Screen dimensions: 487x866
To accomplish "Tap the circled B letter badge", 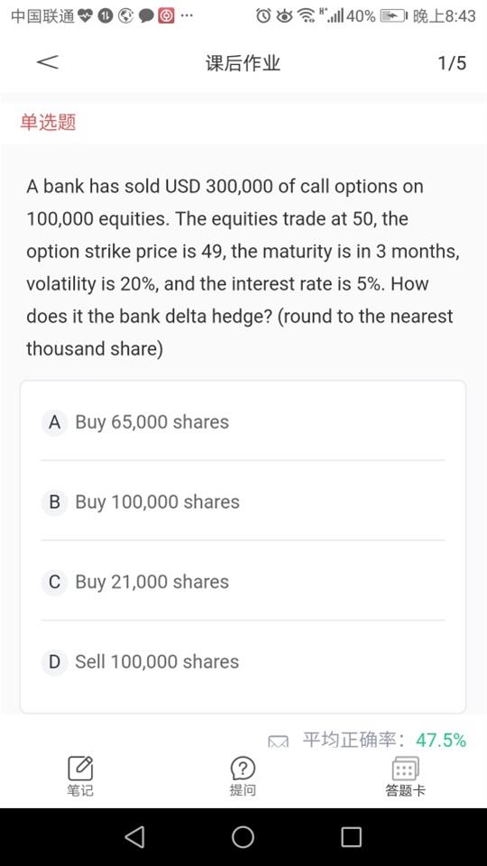I will tap(54, 502).
